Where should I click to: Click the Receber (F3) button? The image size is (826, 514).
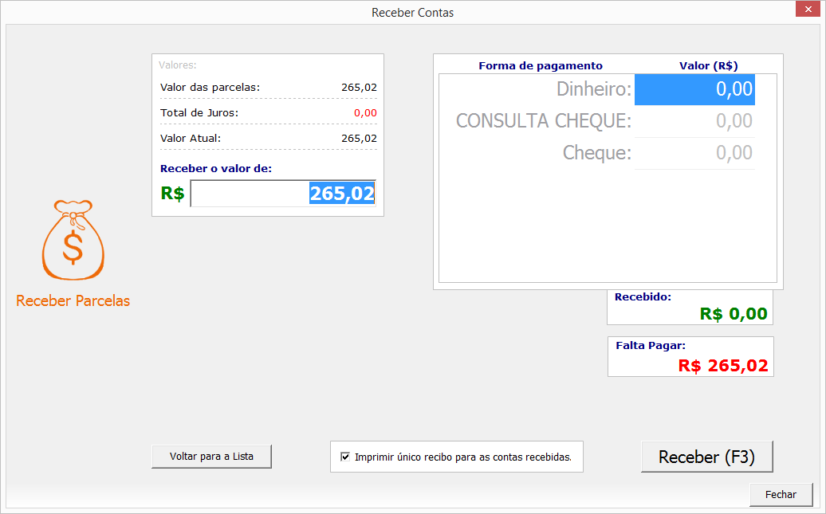point(706,457)
